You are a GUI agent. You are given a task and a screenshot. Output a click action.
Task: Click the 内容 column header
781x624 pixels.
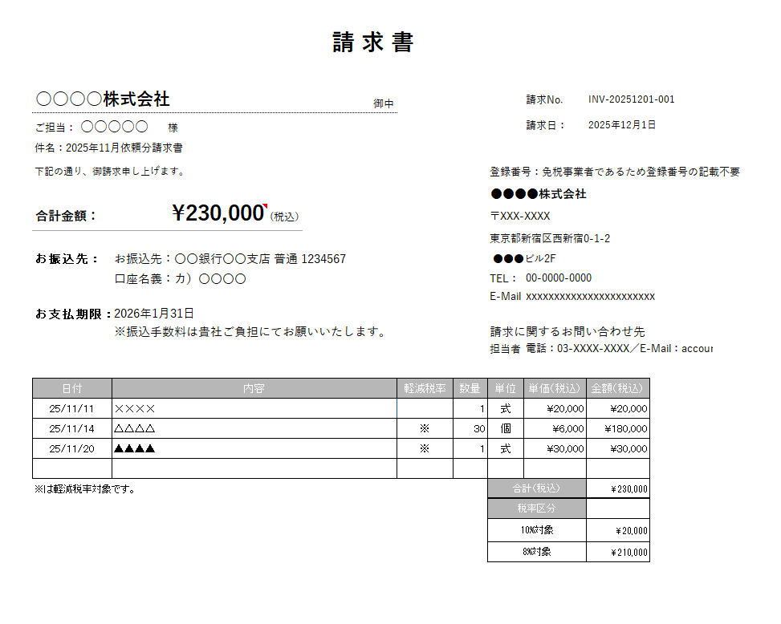(x=254, y=388)
